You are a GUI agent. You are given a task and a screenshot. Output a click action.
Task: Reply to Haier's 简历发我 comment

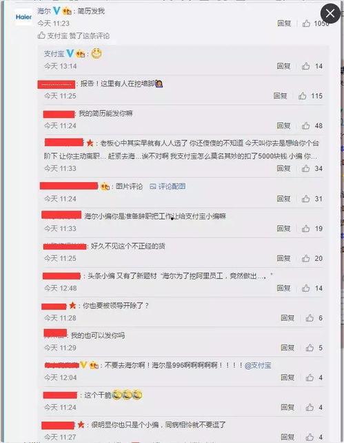[284, 23]
